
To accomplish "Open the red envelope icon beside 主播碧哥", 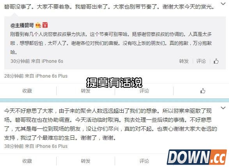I will (x=45, y=25).
